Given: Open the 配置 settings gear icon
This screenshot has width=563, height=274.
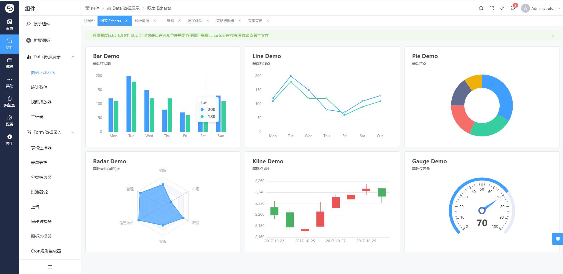Looking at the screenshot, I should 9,121.
